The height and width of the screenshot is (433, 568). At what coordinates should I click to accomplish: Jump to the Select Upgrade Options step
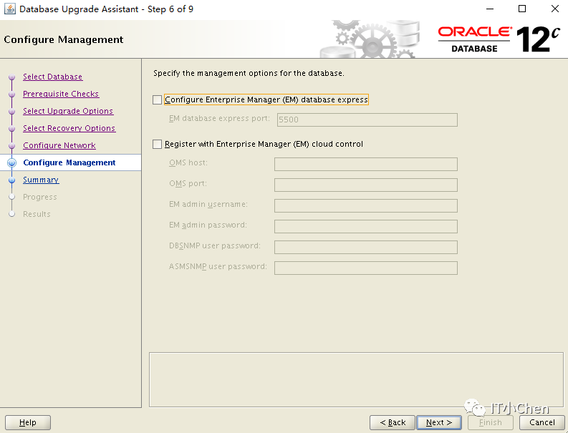(x=68, y=111)
